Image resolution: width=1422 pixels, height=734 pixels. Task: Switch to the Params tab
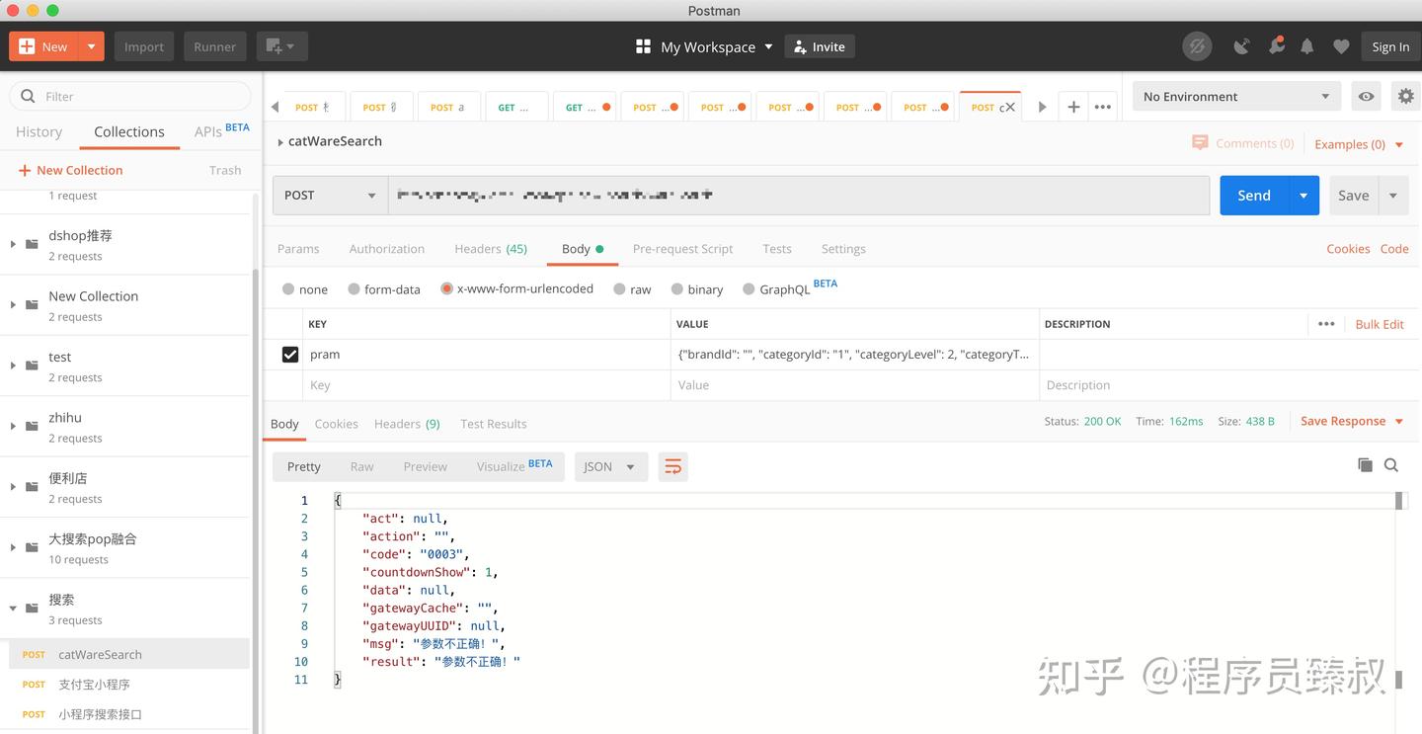tap(298, 249)
